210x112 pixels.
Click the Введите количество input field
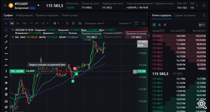click(114, 37)
